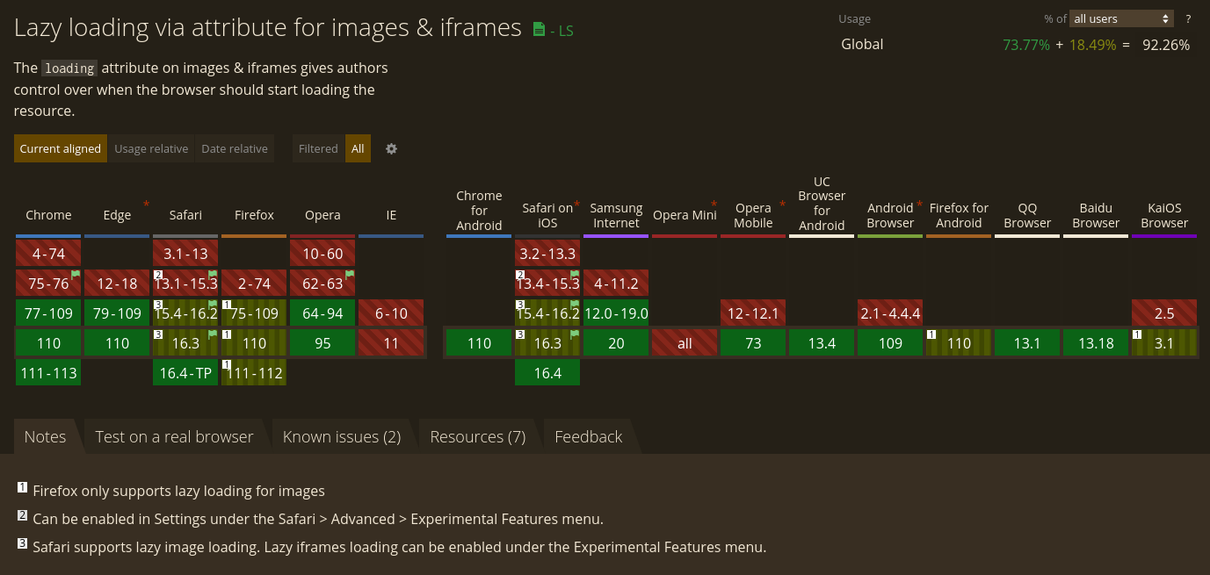
Task: Select Chrome 111-113 version cell
Action: click(x=48, y=373)
